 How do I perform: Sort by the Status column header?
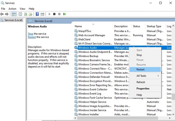pyautogui.click(x=139, y=26)
